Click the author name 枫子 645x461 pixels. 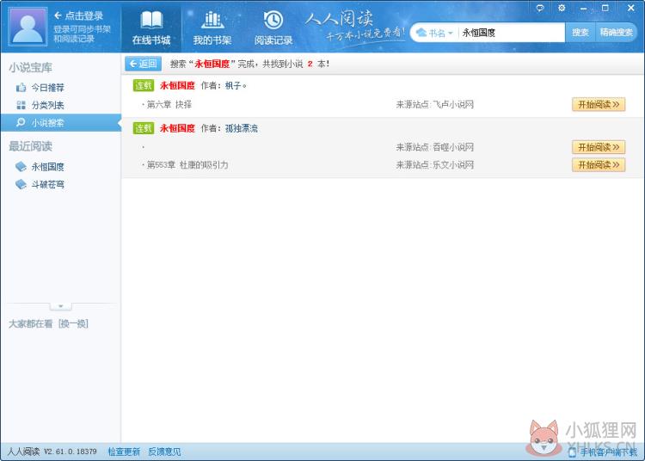236,85
